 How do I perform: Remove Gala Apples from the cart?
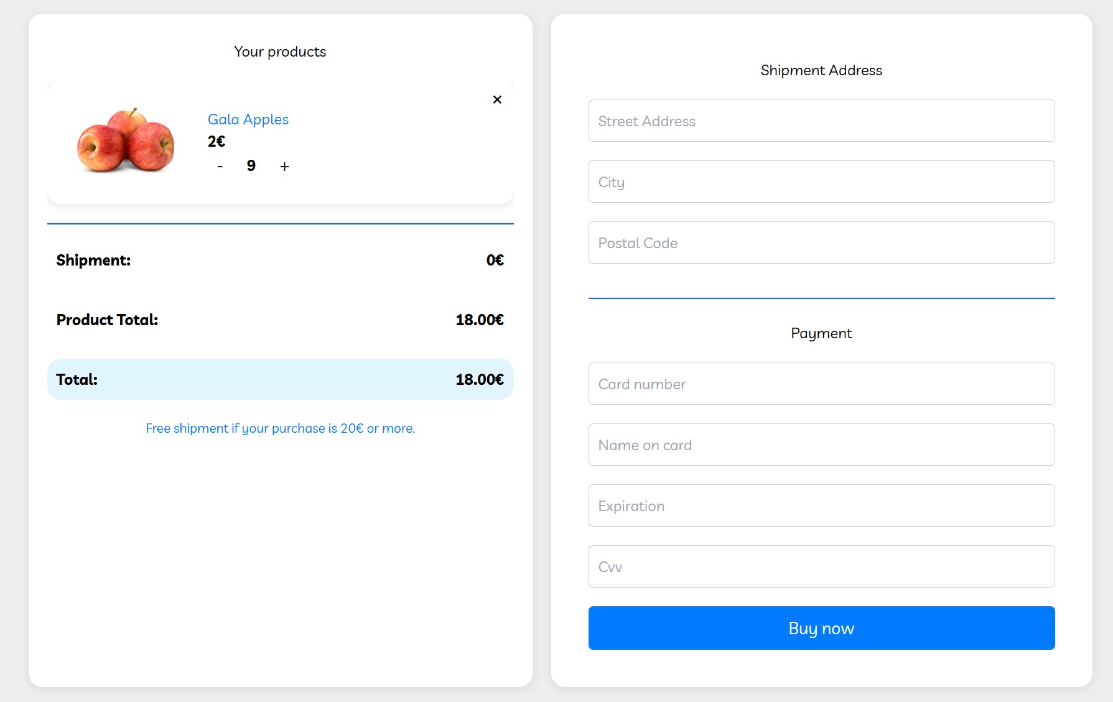tap(497, 99)
